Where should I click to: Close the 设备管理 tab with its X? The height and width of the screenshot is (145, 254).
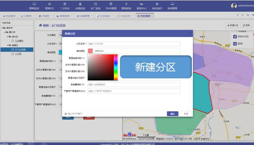click(x=92, y=16)
